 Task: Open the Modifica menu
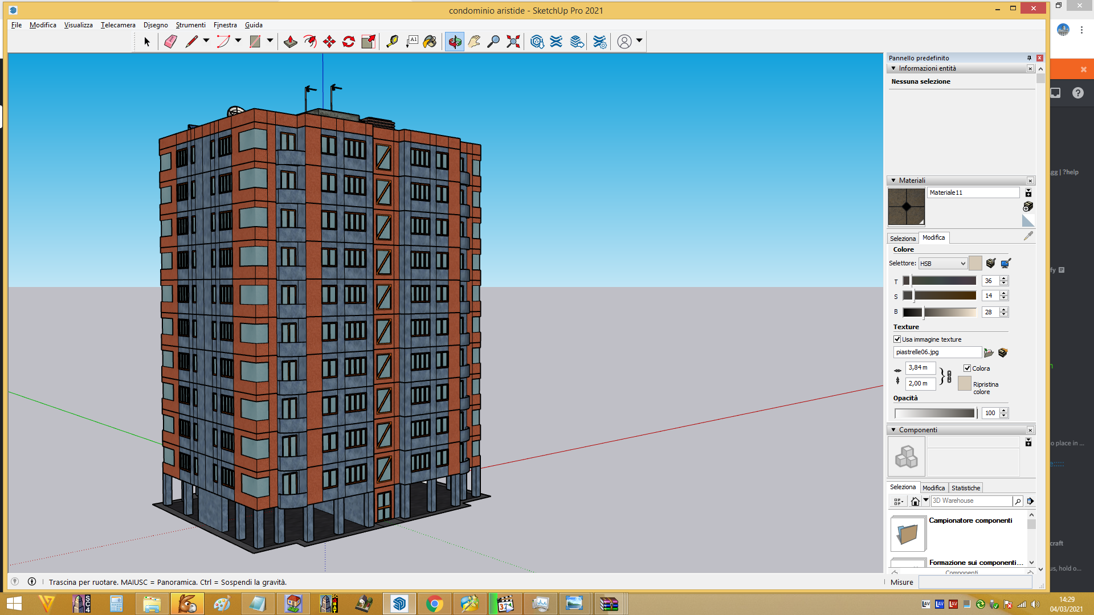[43, 25]
